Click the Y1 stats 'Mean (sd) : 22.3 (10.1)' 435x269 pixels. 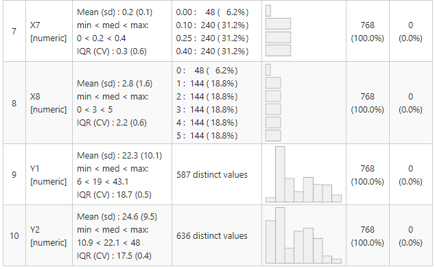point(119,156)
